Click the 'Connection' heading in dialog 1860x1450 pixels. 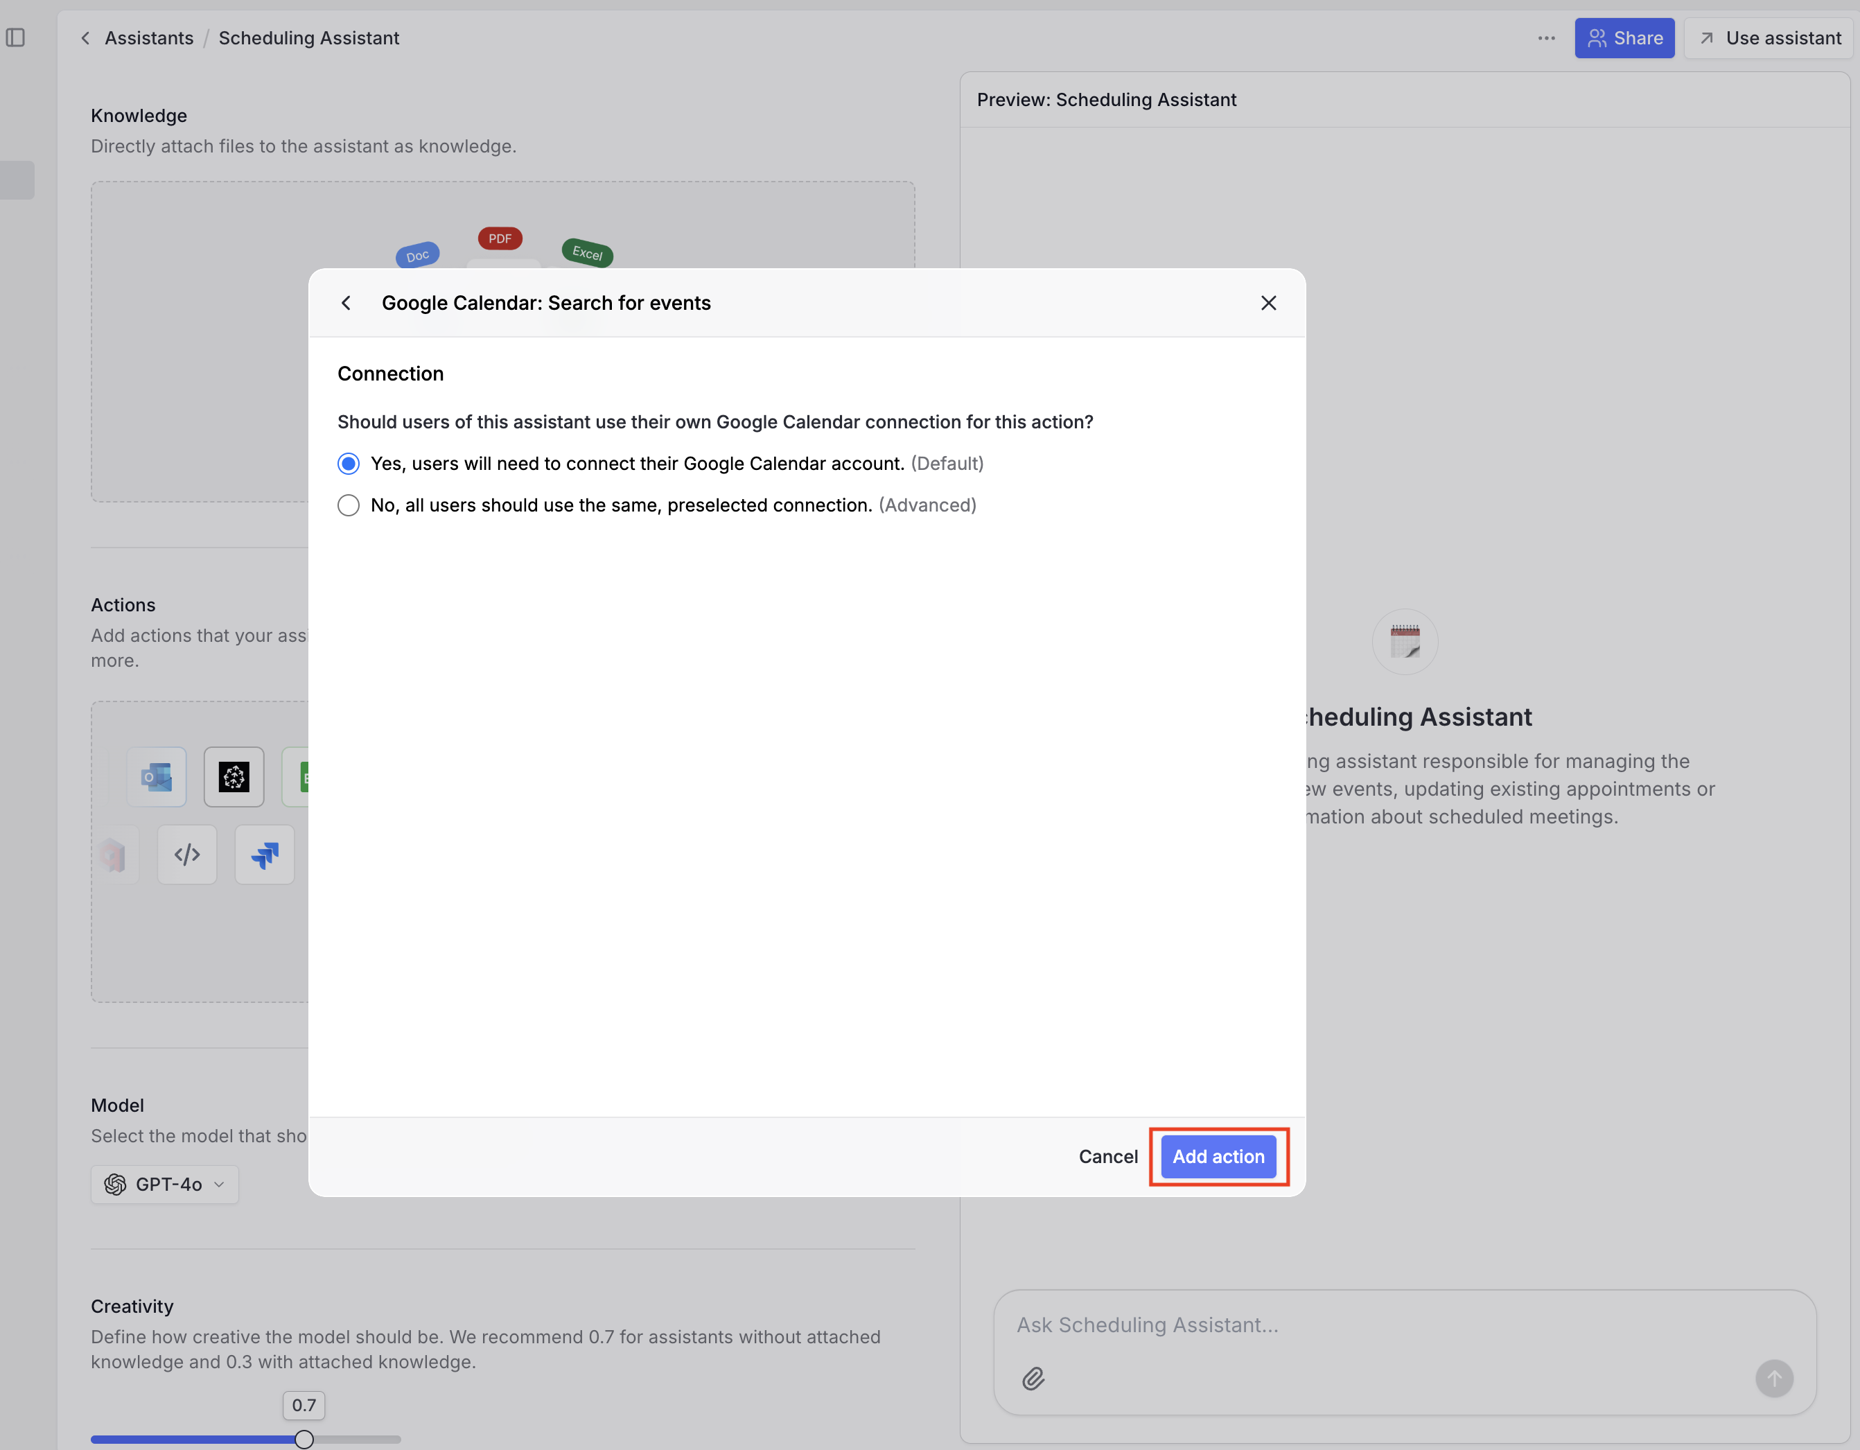390,373
